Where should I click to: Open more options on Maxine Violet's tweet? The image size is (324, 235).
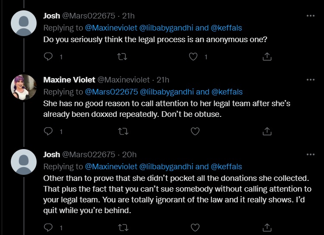[311, 80]
